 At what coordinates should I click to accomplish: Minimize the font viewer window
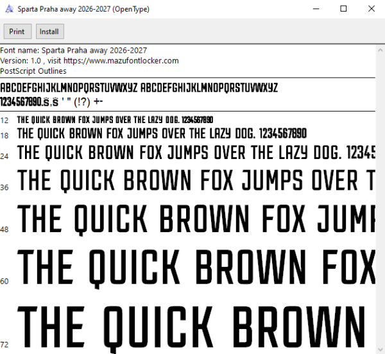(x=316, y=9)
